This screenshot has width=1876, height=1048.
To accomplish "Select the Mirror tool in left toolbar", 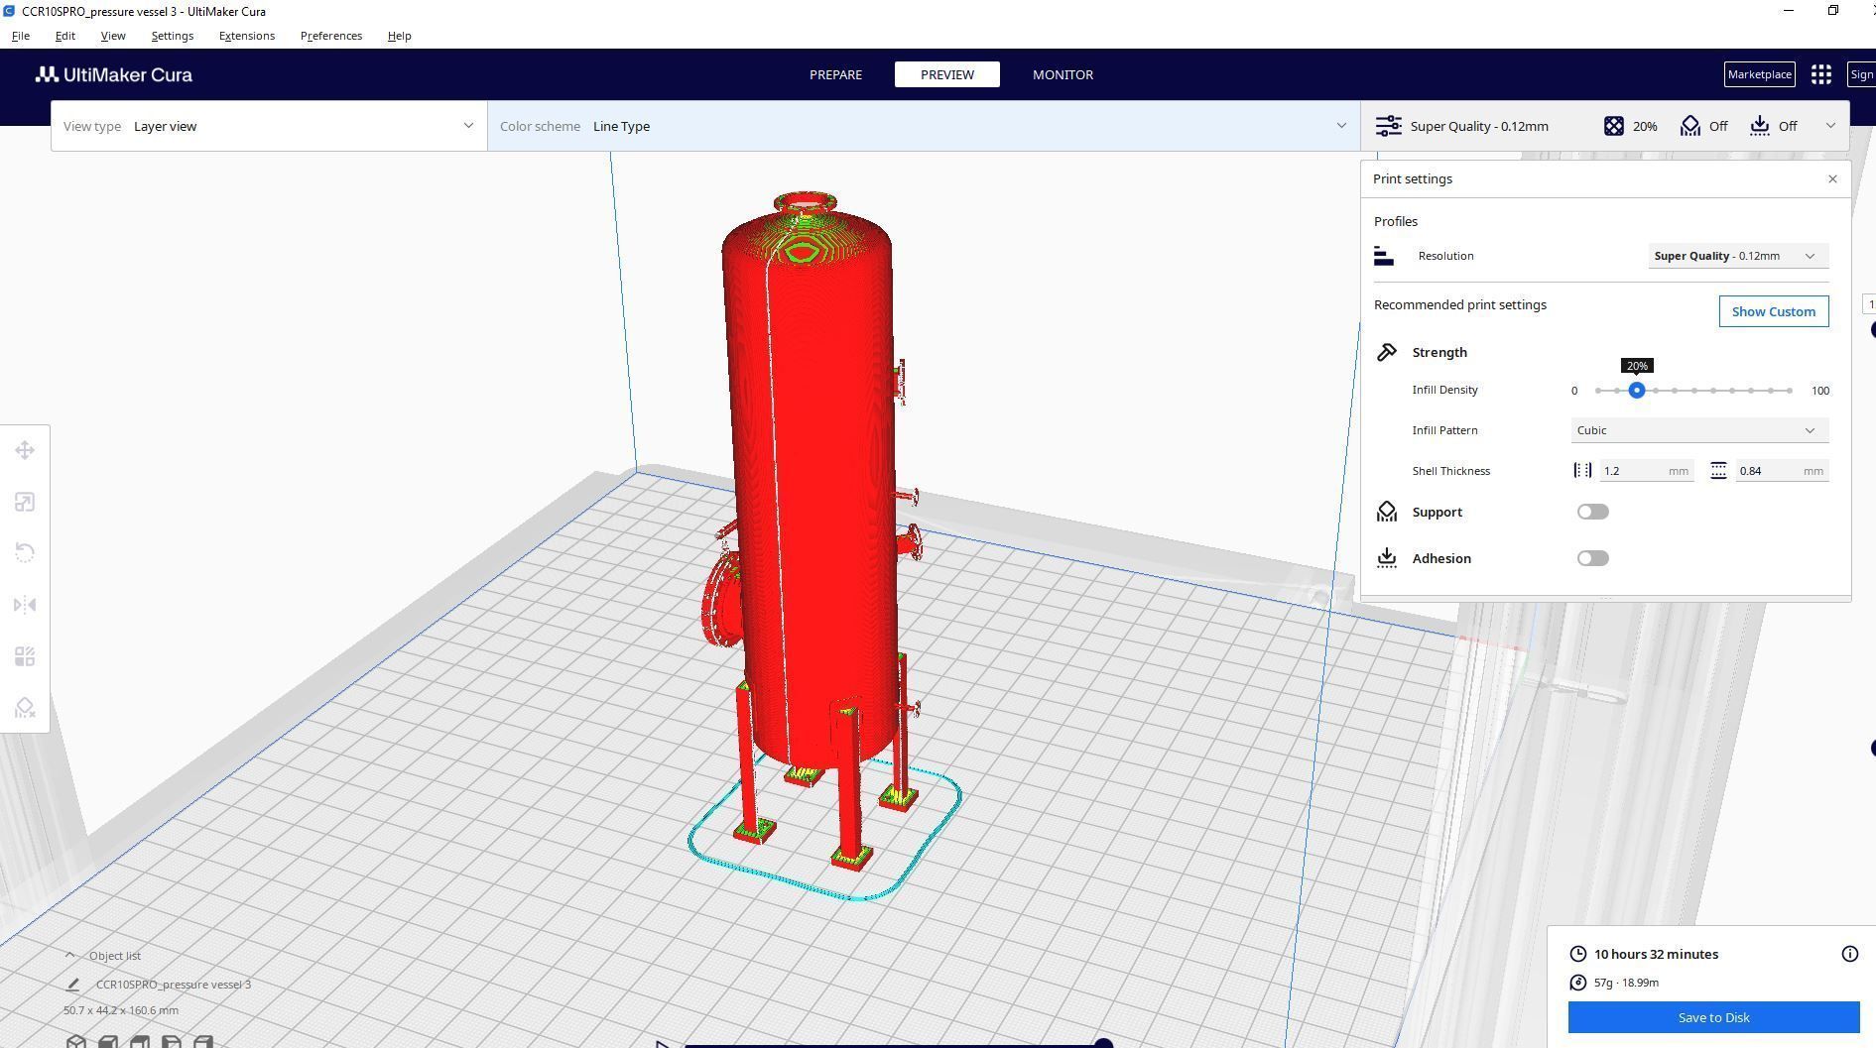I will [x=25, y=605].
